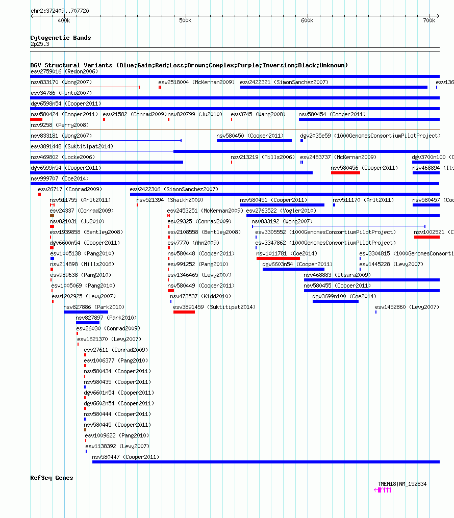The image size is (454, 518).
Task: Click nsv580455 (Cooper2011) variant label
Action: coord(337,286)
